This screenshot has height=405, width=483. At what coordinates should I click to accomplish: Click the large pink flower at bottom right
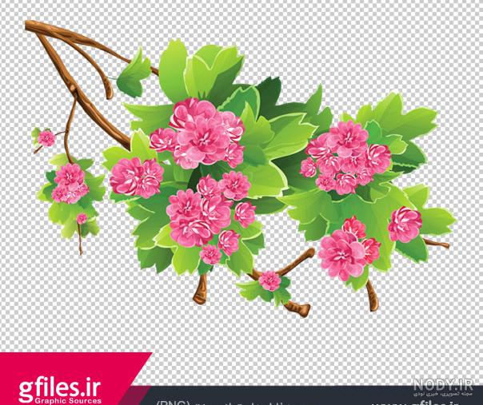342,255
